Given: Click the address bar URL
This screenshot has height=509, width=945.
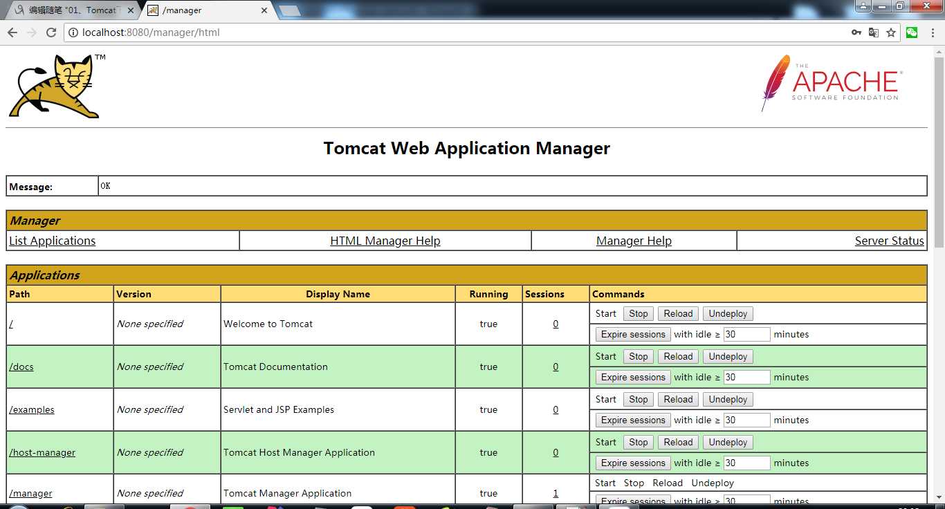Looking at the screenshot, I should (151, 33).
